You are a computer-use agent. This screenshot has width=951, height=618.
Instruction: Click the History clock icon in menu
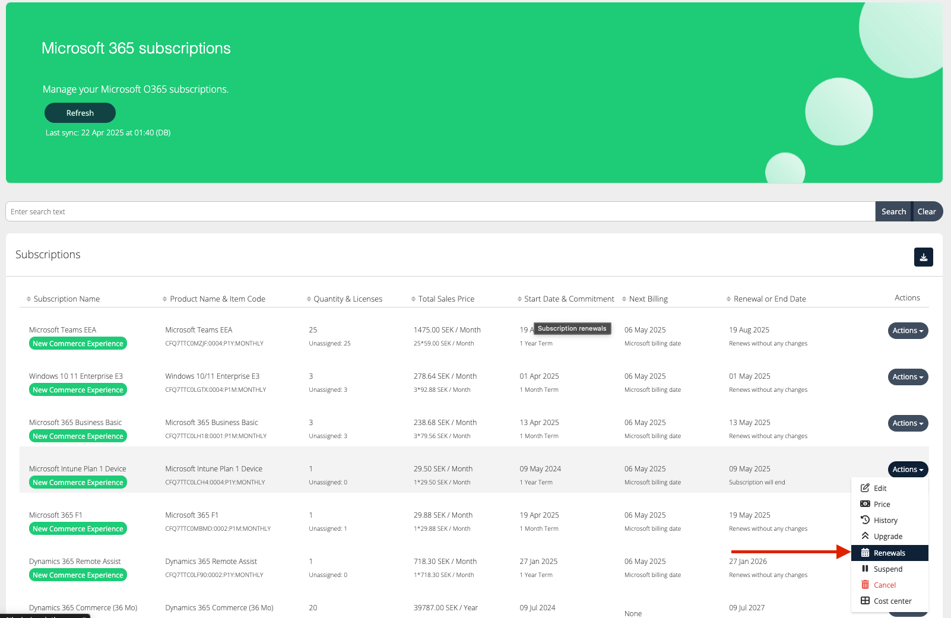[x=865, y=520]
